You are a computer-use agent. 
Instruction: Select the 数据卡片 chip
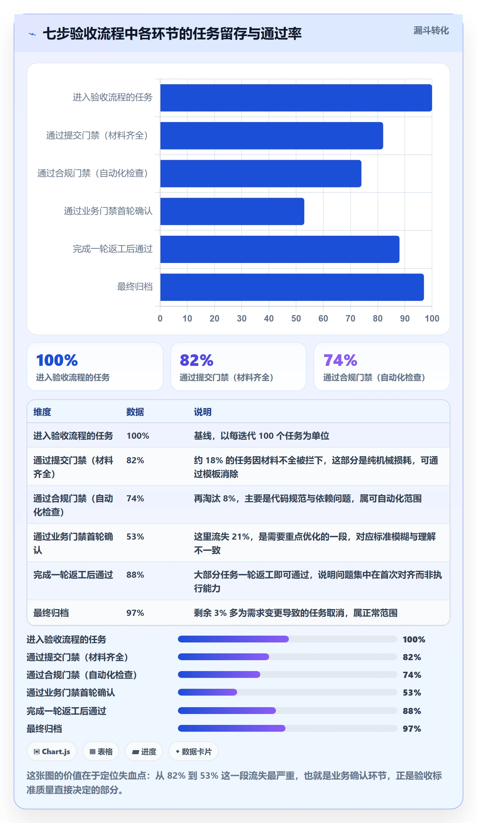(x=194, y=751)
